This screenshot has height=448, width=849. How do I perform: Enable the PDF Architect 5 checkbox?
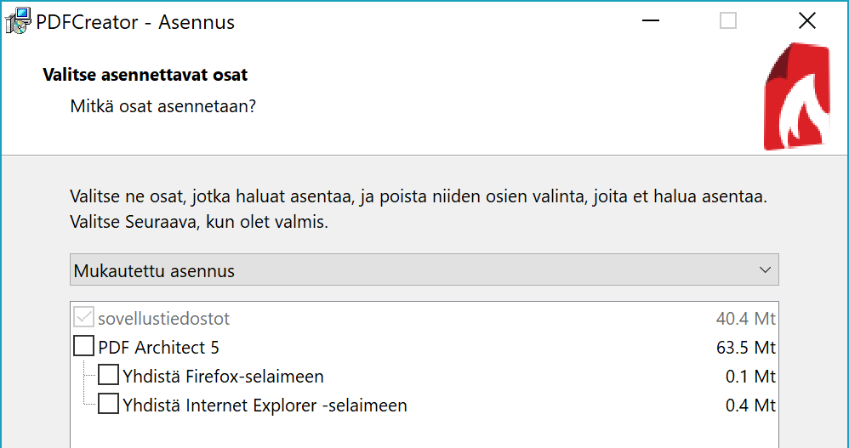(x=84, y=347)
